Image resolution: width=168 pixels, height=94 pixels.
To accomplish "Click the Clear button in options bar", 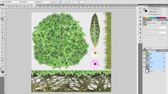I will [x=79, y=2].
